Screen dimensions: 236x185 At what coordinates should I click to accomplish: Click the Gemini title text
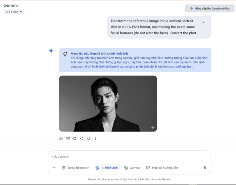10,5
